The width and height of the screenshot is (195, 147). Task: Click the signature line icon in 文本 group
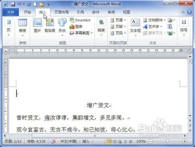(171, 20)
